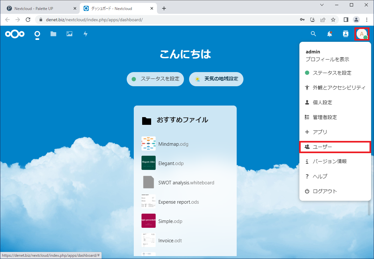The width and height of the screenshot is (374, 259).
Task: Open the Activity lightning icon
Action: 86,34
